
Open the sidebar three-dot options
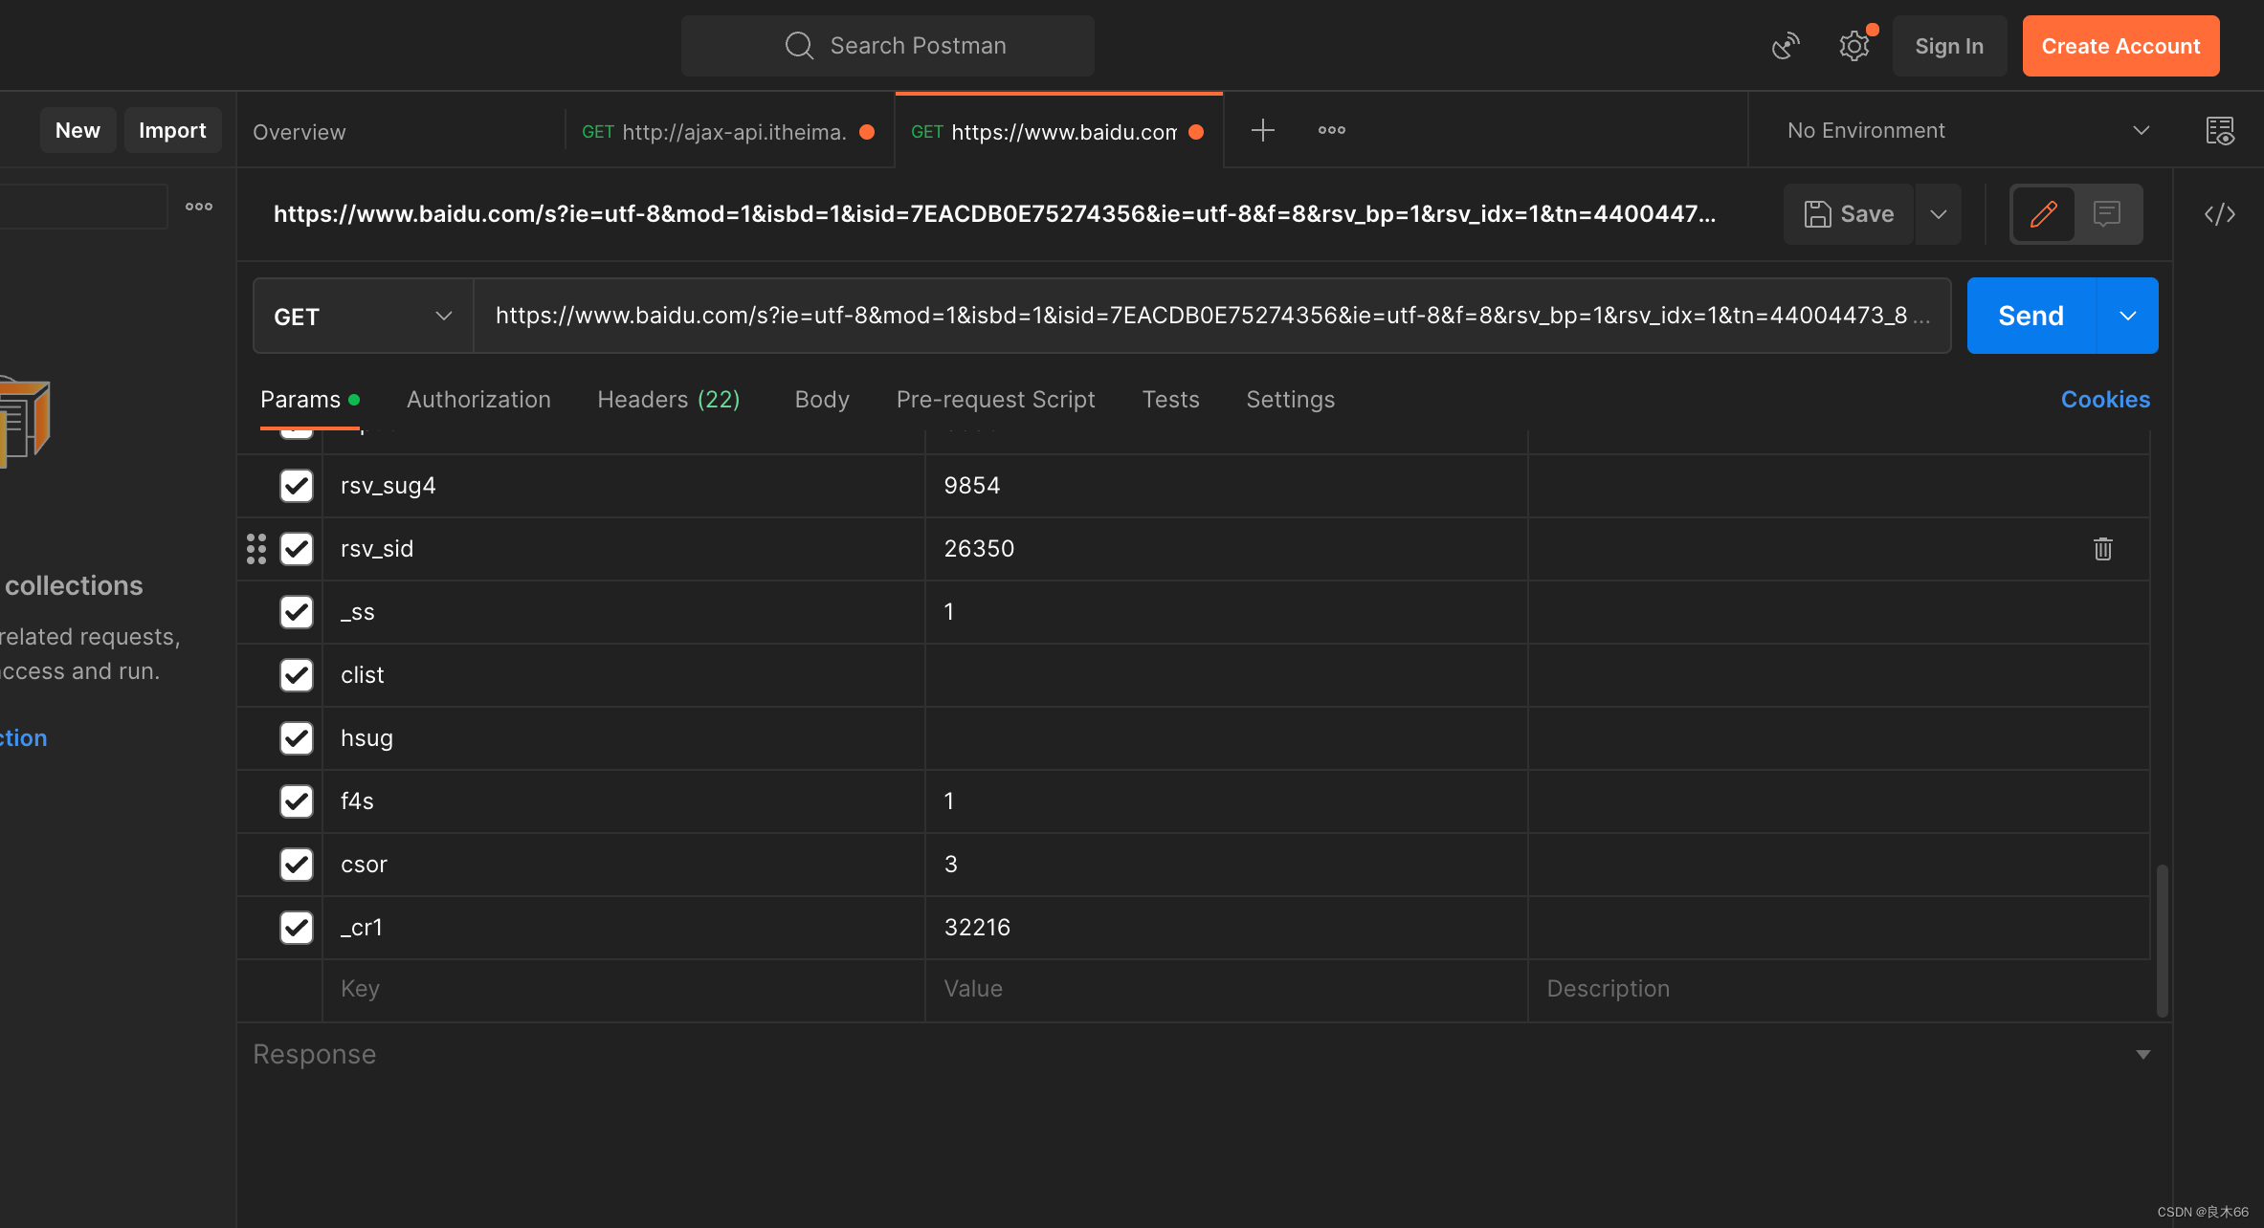(x=199, y=207)
